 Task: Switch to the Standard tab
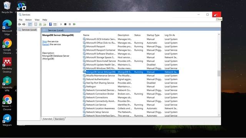click(x=59, y=119)
